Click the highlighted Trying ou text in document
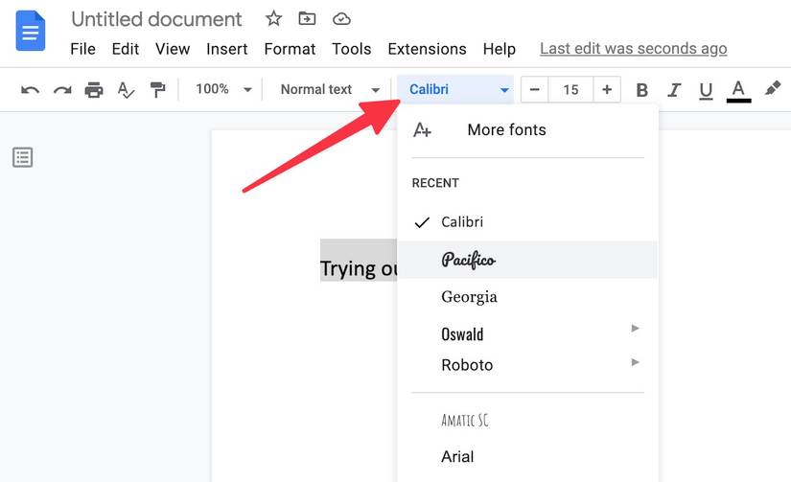791x482 pixels. click(359, 268)
